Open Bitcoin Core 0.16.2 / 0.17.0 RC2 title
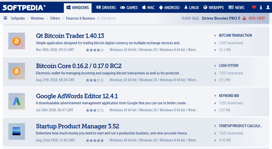The image size is (272, 149). (79, 66)
